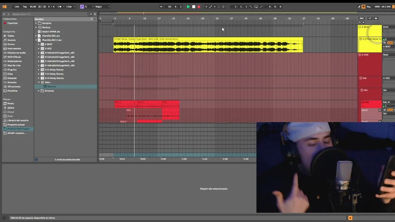Toggle the purple Scale Mode icon
The width and height of the screenshot is (395, 222).
coord(82,6)
